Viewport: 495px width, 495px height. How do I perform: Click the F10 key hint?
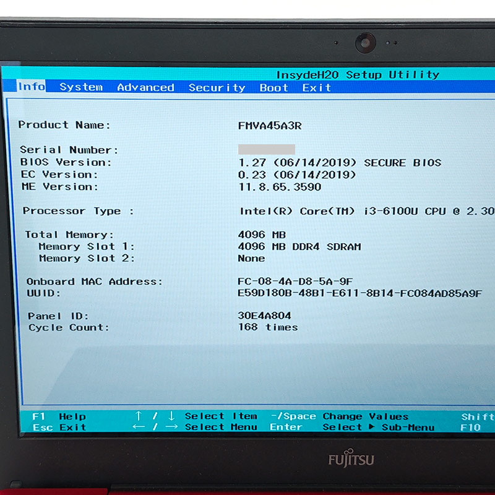pos(470,428)
